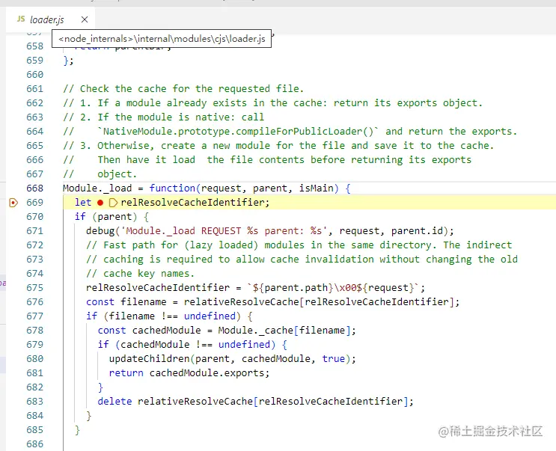Click the 'Fast path for' comment line 672
The height and width of the screenshot is (451, 556).
click(299, 245)
